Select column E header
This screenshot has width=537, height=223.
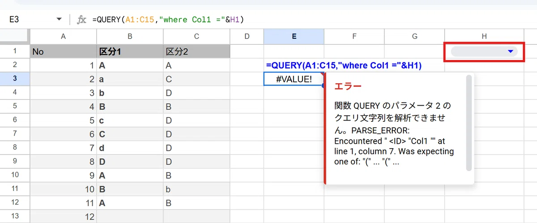294,37
